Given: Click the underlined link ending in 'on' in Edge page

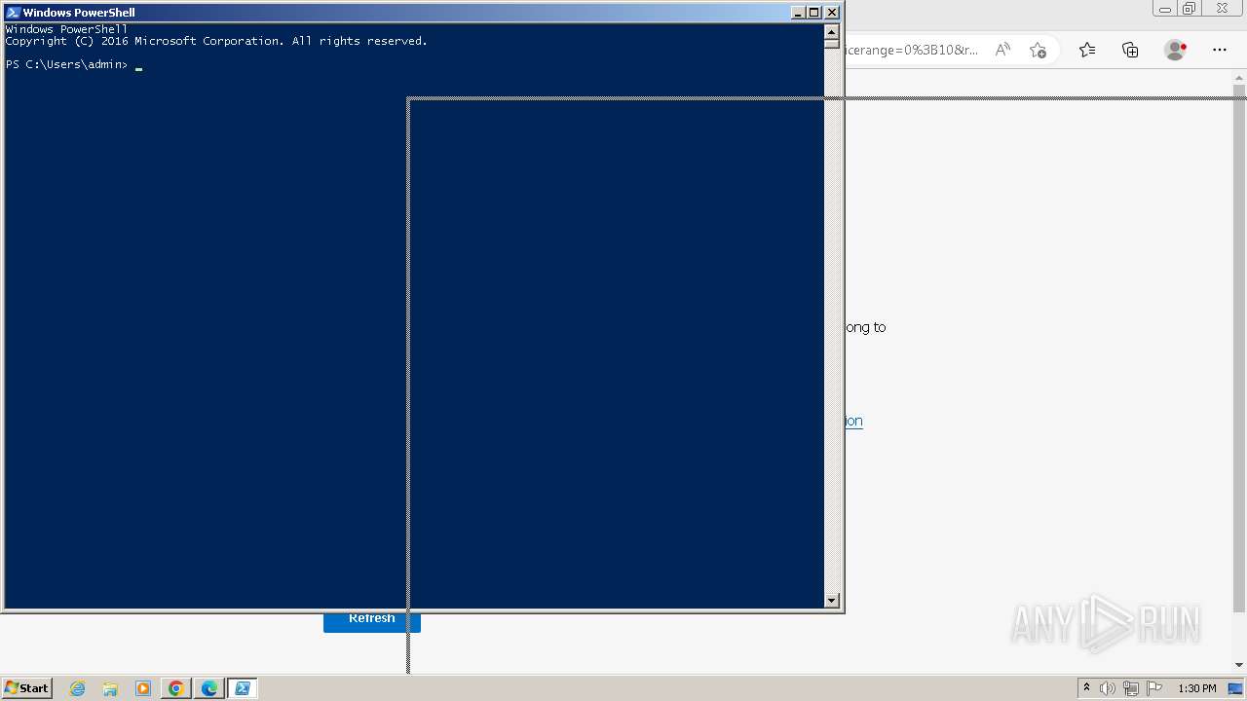Looking at the screenshot, I should point(853,421).
